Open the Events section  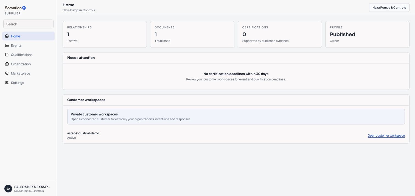pos(29,45)
